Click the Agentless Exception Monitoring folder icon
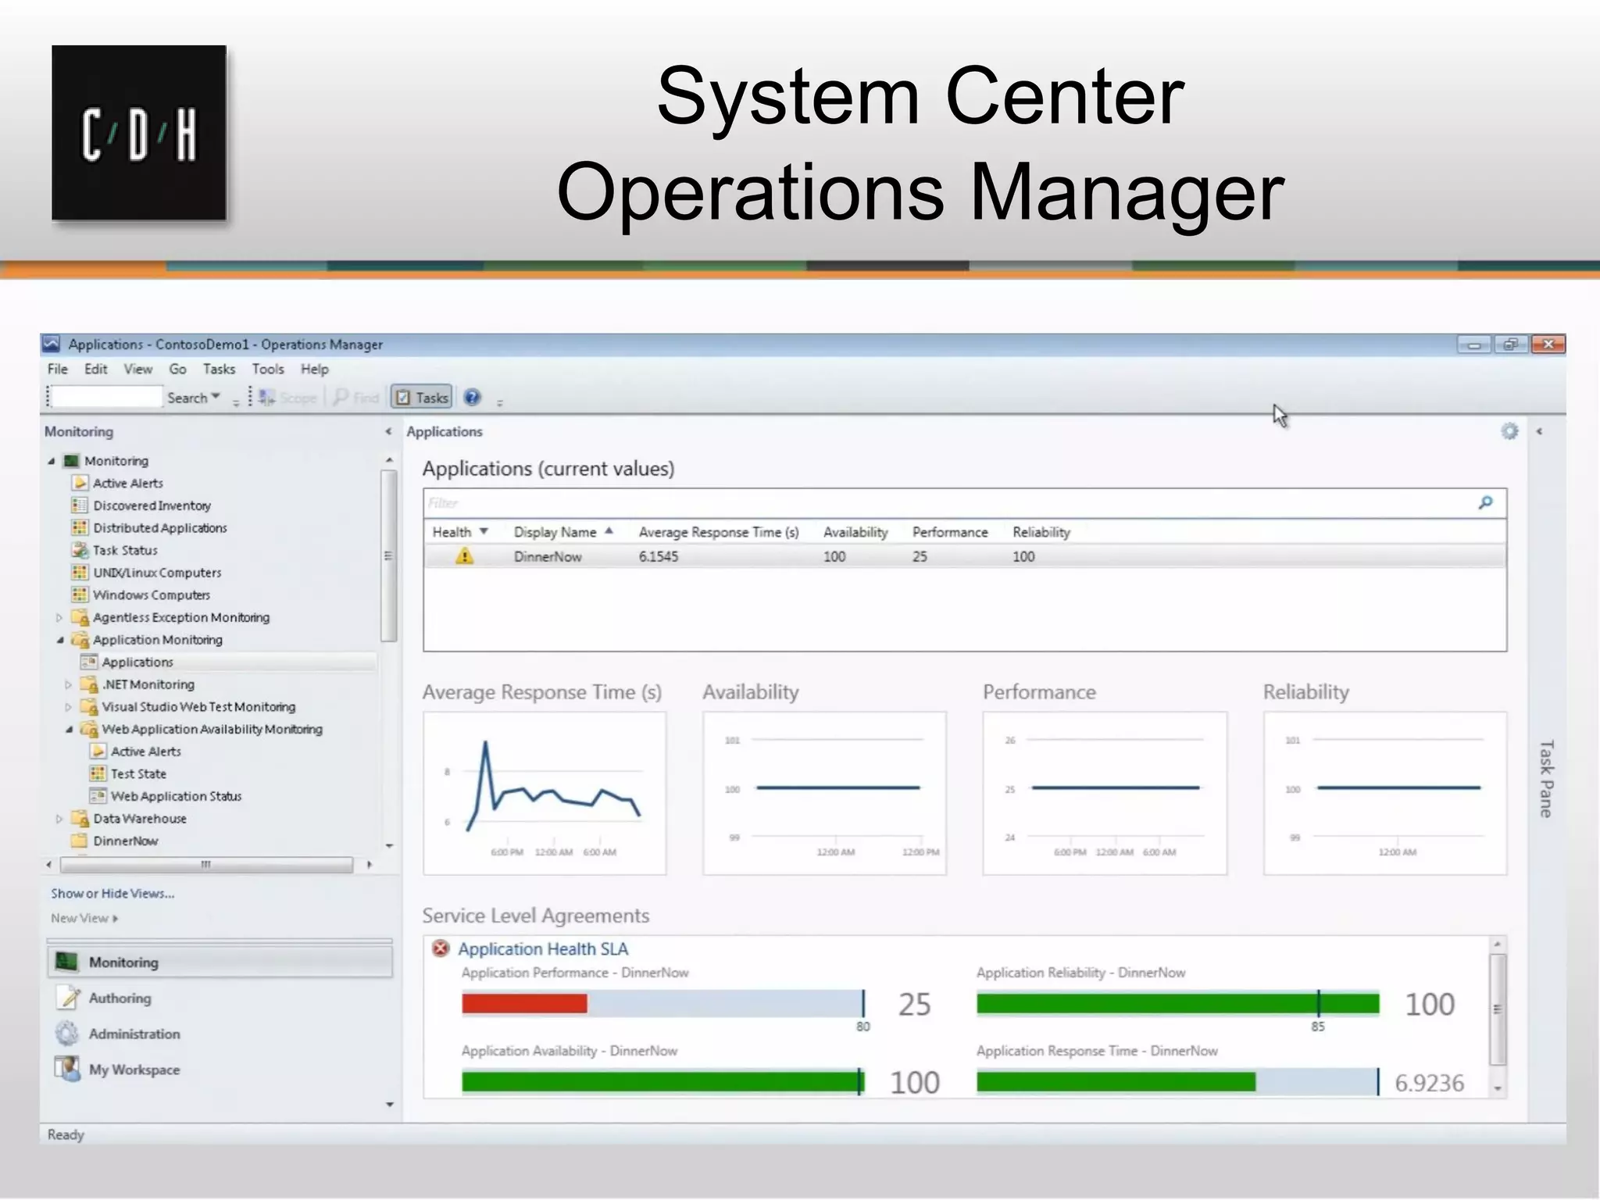This screenshot has width=1600, height=1200. [x=80, y=617]
